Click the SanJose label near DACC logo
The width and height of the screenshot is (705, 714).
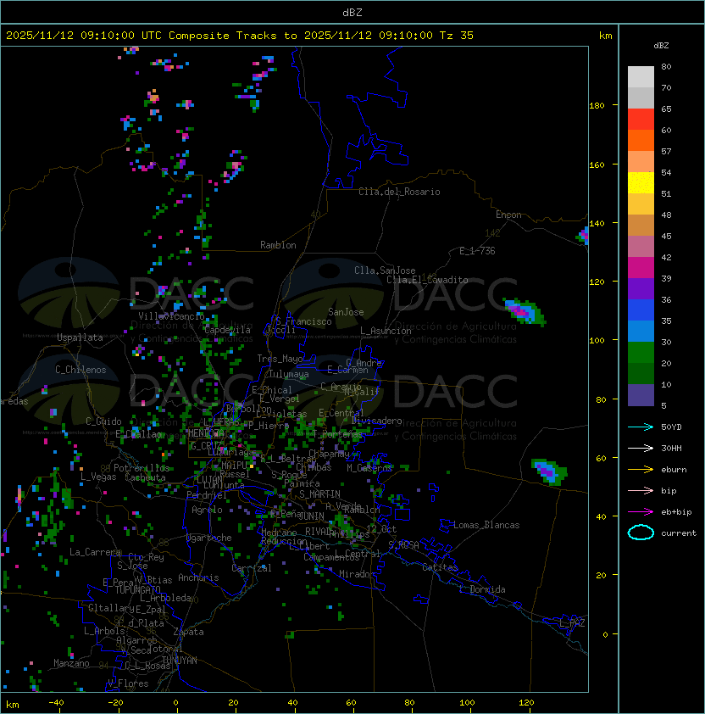(346, 312)
